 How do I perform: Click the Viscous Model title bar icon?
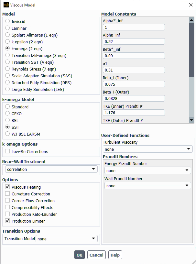point(6,5)
